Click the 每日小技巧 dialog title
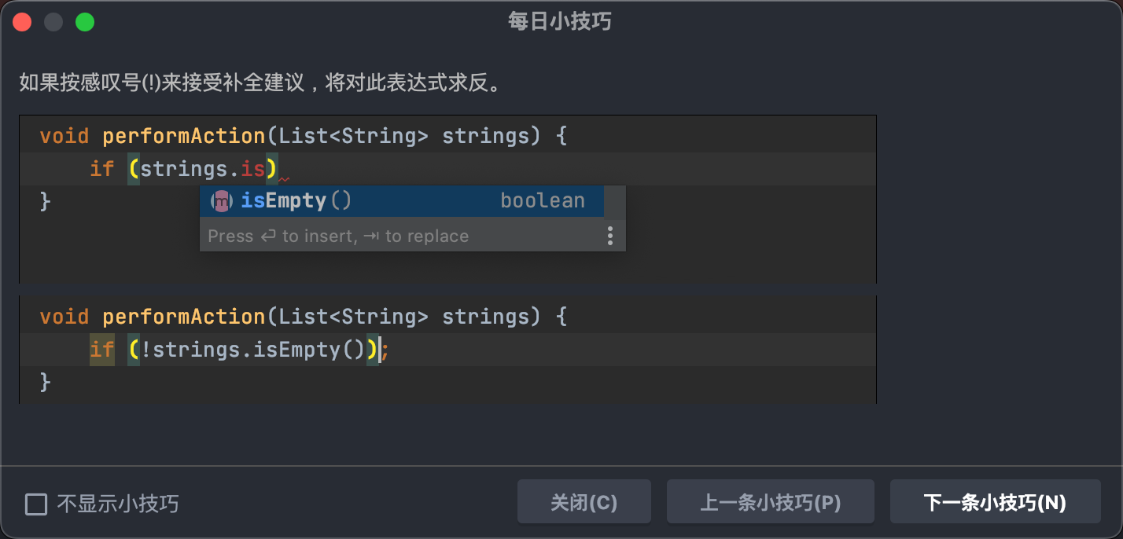The image size is (1123, 539). [x=558, y=21]
